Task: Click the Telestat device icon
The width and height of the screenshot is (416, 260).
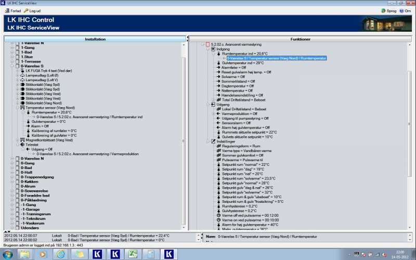Action: (x=22, y=145)
